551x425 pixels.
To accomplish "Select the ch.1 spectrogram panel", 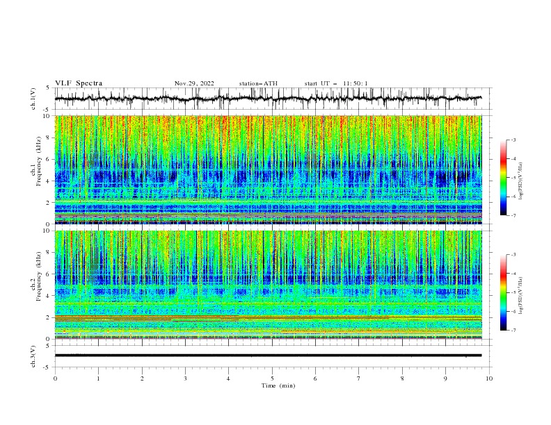I will pos(269,169).
